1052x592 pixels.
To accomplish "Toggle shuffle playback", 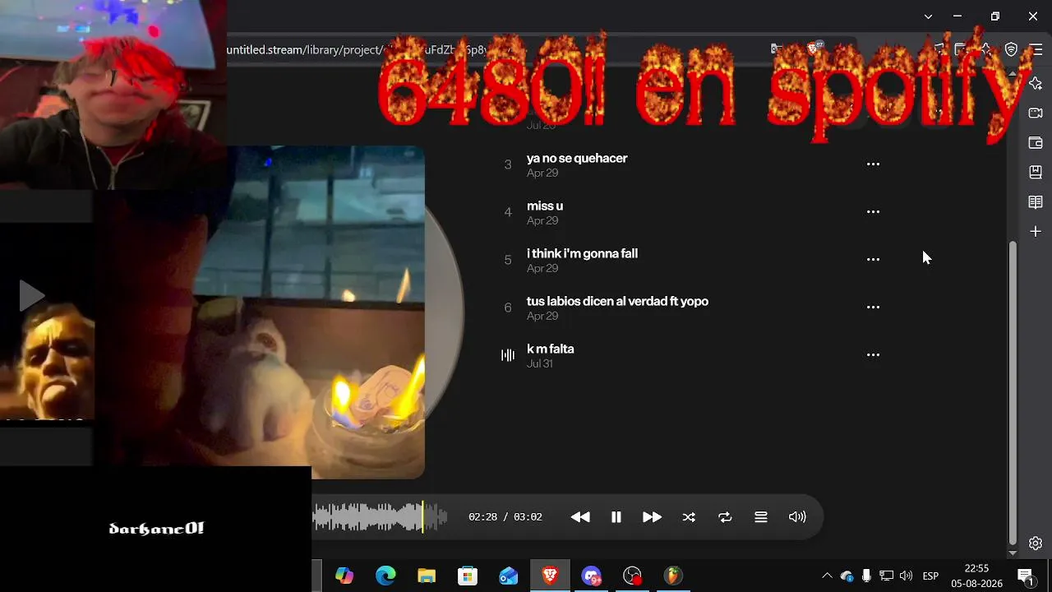I will pos(689,517).
